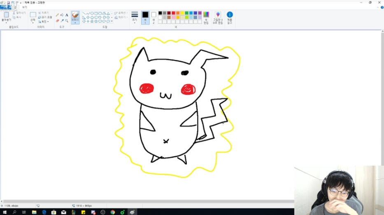Click cursor position text in status bar
Image resolution: width=384 pixels, height=215 pixels.
[11, 206]
